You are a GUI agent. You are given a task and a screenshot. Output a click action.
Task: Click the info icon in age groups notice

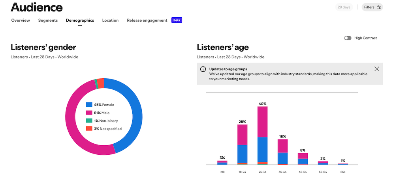point(203,69)
